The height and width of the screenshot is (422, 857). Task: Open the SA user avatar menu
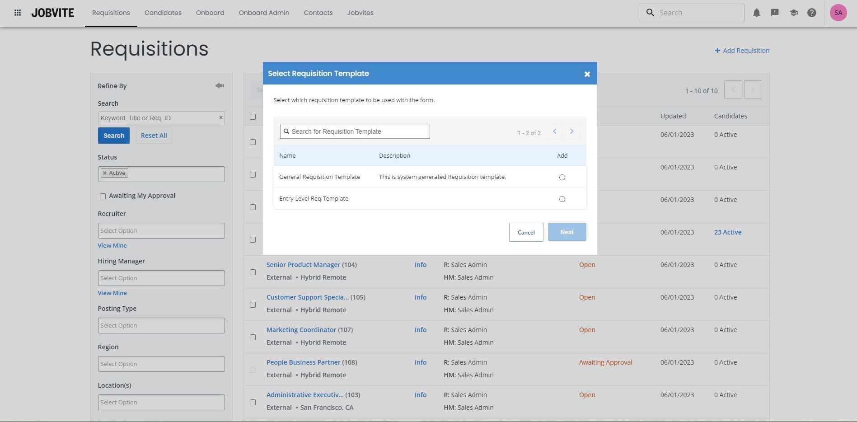tap(838, 13)
